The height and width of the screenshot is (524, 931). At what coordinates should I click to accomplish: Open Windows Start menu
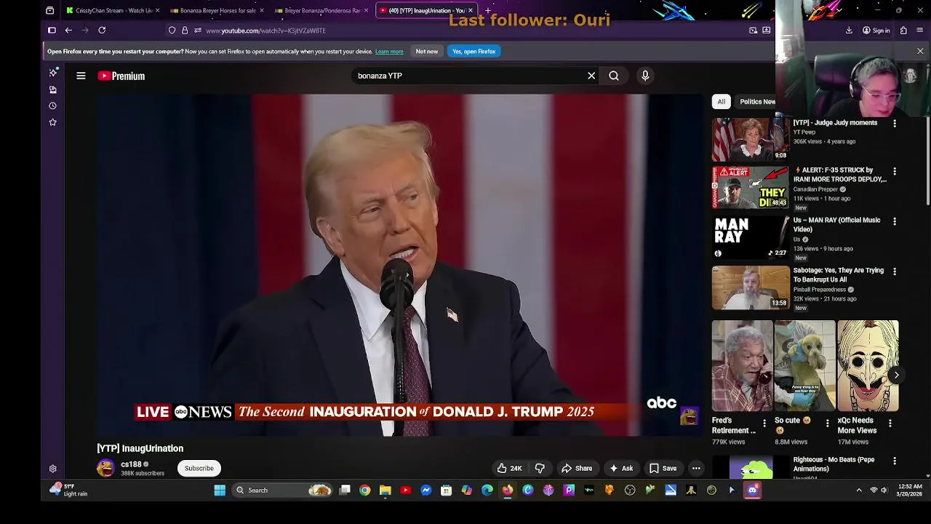click(220, 491)
